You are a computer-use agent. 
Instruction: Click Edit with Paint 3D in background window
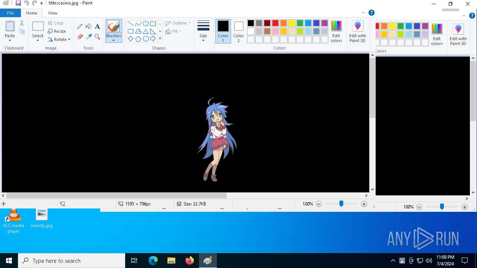pos(458,34)
